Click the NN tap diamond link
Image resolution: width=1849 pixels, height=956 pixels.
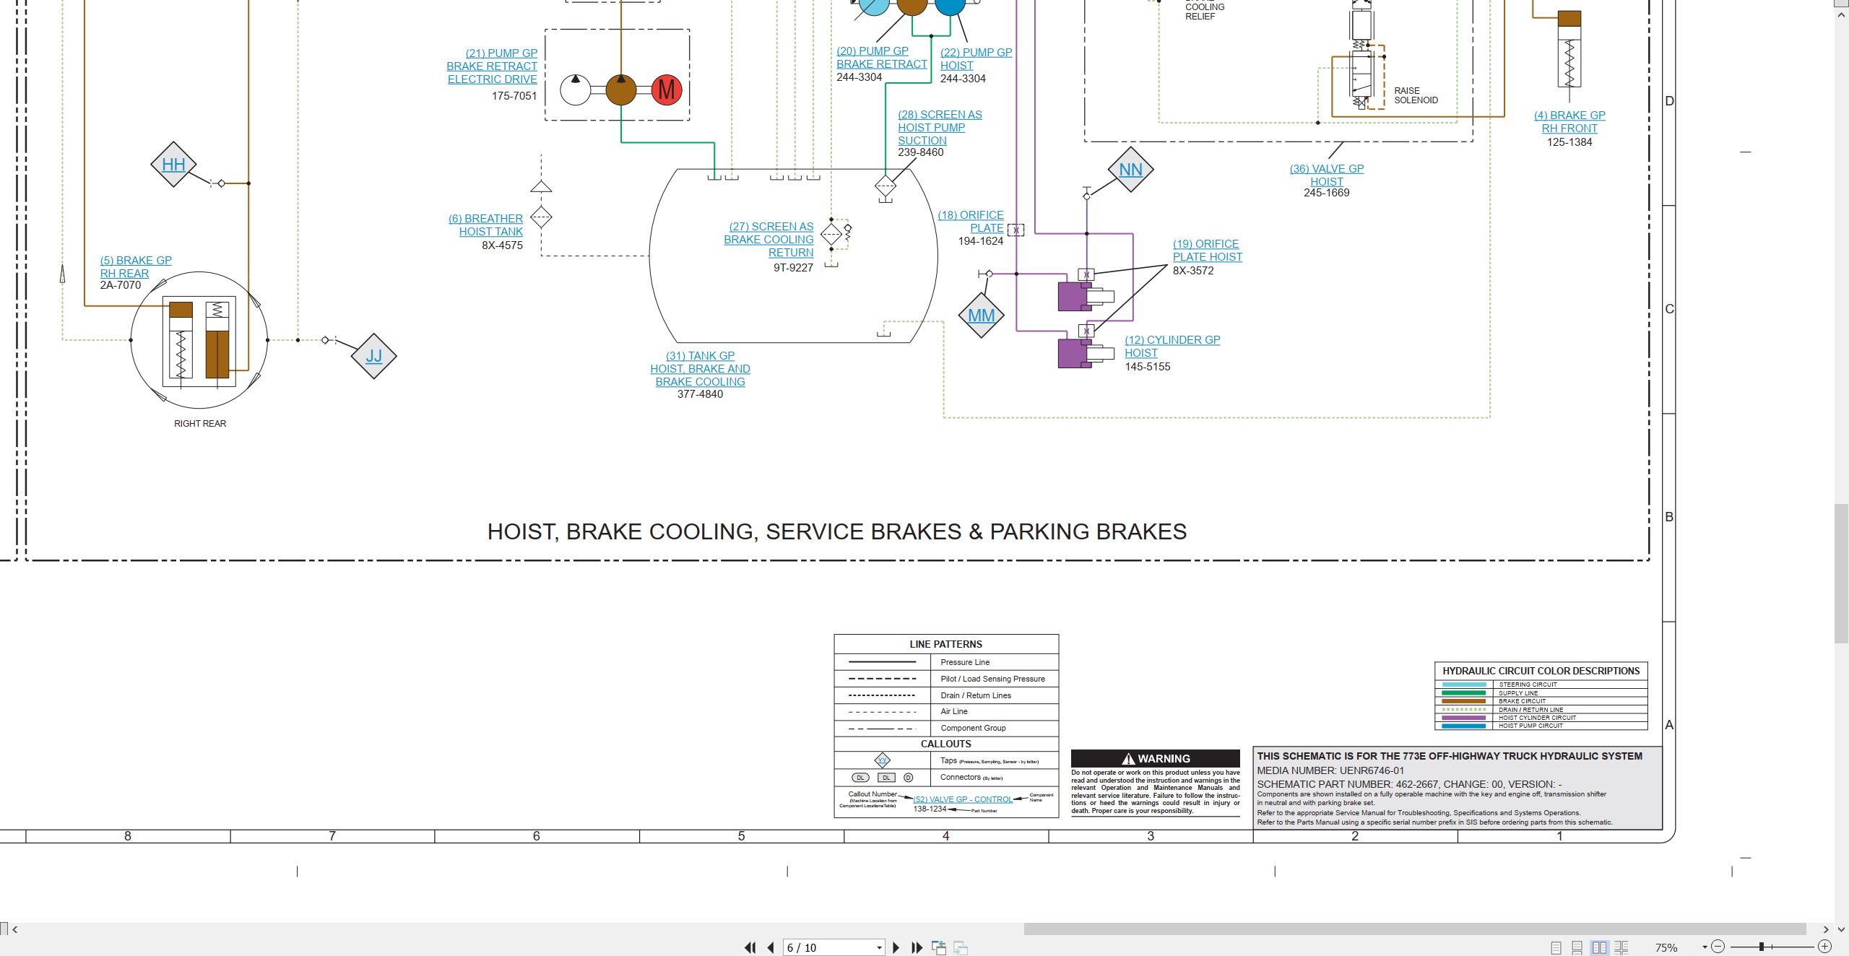click(x=1130, y=170)
